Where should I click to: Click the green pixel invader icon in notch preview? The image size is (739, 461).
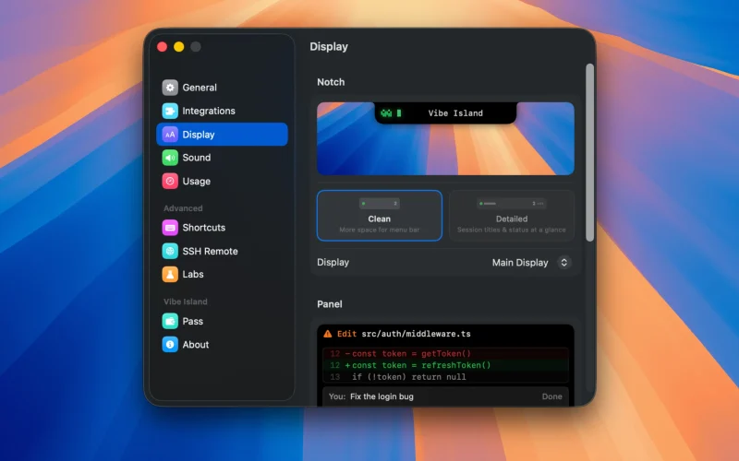coord(386,112)
